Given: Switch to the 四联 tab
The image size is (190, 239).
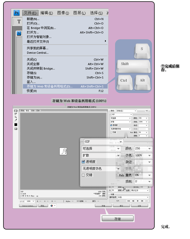Looking at the screenshot, I should click(x=38, y=111).
